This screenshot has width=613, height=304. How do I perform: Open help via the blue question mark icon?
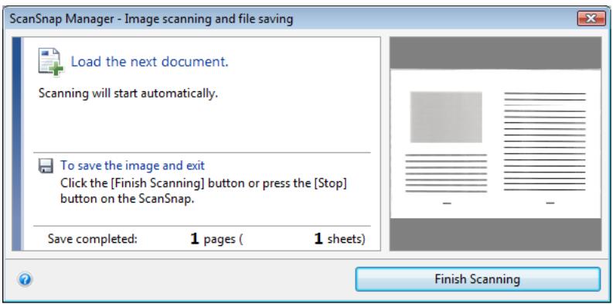[25, 279]
